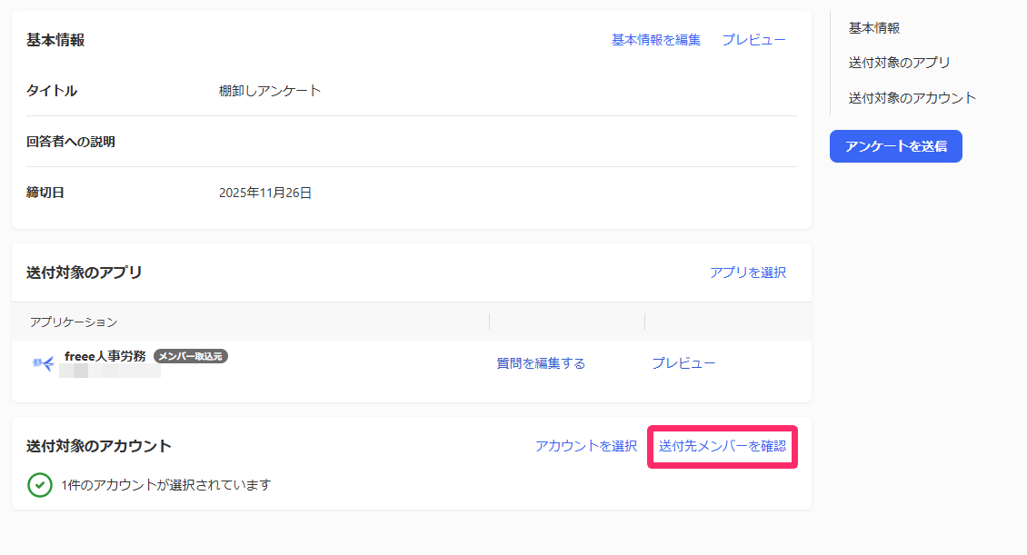Click the タイトル field label
Viewport: 1027px width, 555px height.
52,91
